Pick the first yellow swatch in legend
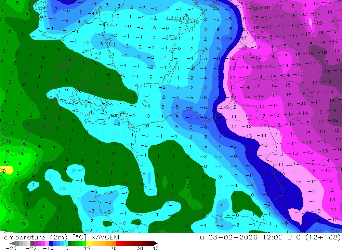This screenshot has height=250, width=342. click(x=88, y=243)
